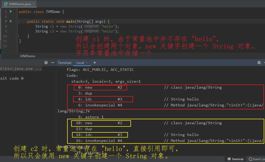Screen dimensions: 265x162
Task: Close the Local terminal session tab
Action: pyautogui.click(x=87, y=63)
